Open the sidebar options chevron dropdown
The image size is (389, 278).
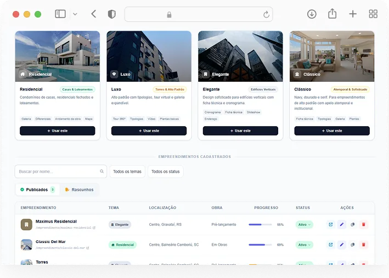coord(75,14)
